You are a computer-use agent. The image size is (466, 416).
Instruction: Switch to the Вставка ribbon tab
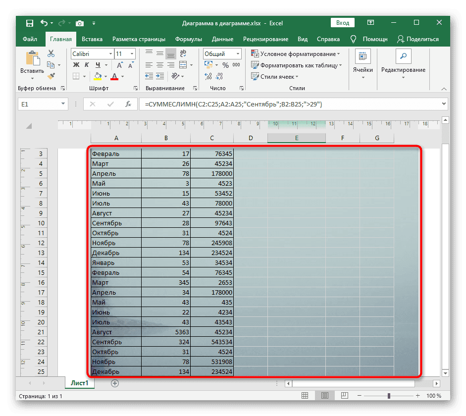tap(92, 39)
